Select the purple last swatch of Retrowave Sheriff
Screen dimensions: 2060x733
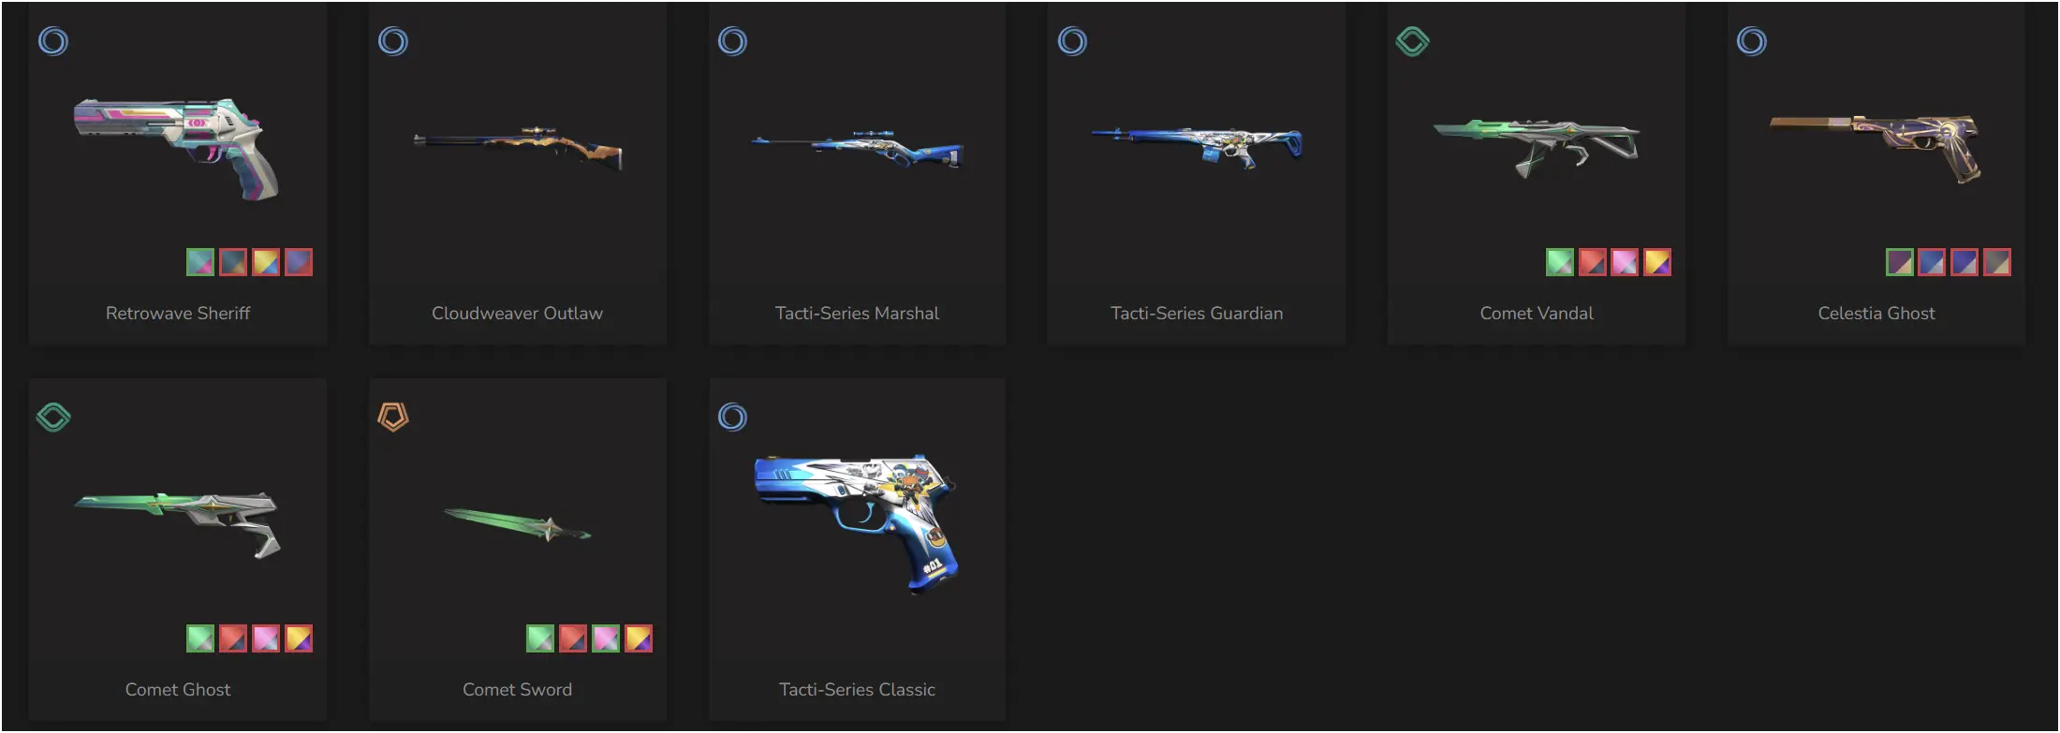click(299, 262)
